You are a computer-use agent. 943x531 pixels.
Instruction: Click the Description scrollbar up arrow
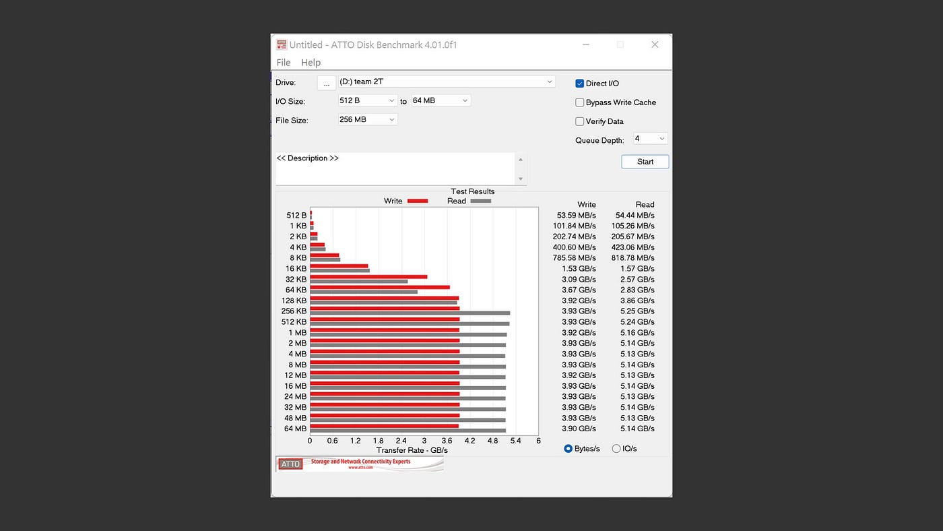(520, 160)
